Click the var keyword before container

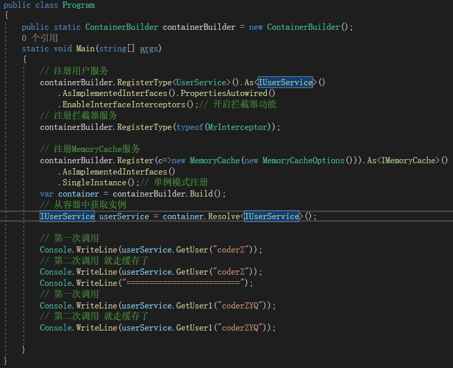point(46,194)
